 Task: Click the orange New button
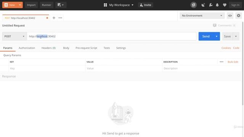point(10,5)
